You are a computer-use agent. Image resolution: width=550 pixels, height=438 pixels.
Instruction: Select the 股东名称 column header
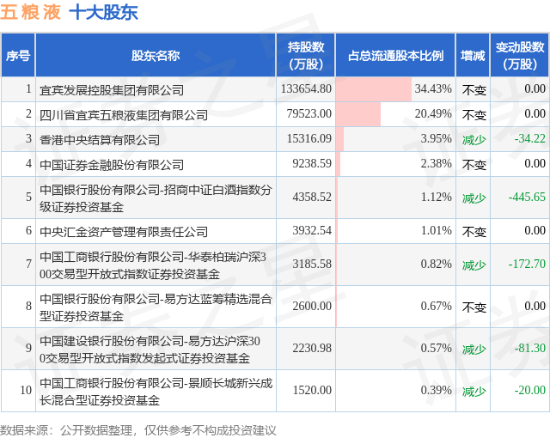click(x=156, y=55)
